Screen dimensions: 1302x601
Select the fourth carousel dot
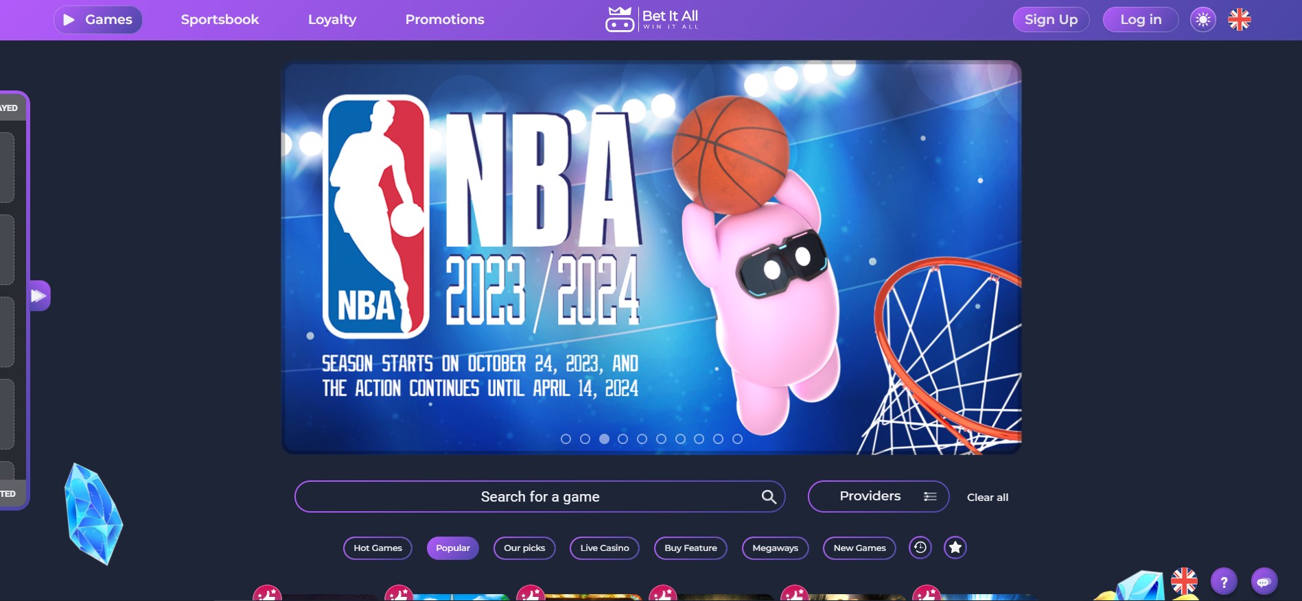coord(623,439)
